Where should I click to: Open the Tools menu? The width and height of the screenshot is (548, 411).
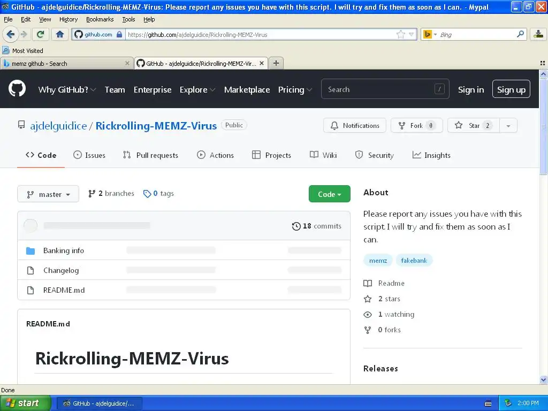128,19
